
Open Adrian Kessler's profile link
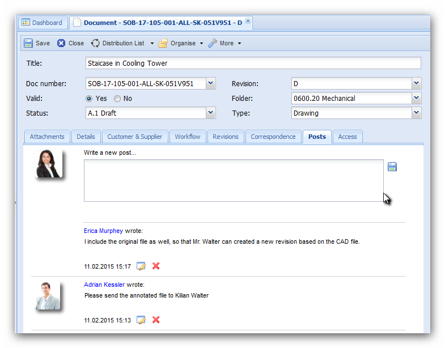pos(104,285)
